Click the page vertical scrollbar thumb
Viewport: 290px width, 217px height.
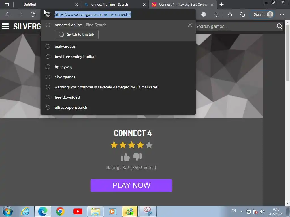[288, 53]
